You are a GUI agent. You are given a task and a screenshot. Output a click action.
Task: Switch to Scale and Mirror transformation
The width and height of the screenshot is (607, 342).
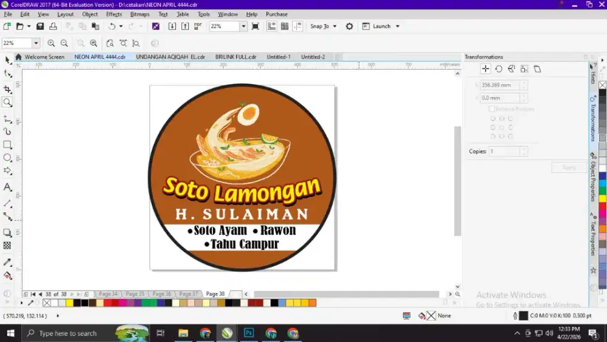coord(511,69)
